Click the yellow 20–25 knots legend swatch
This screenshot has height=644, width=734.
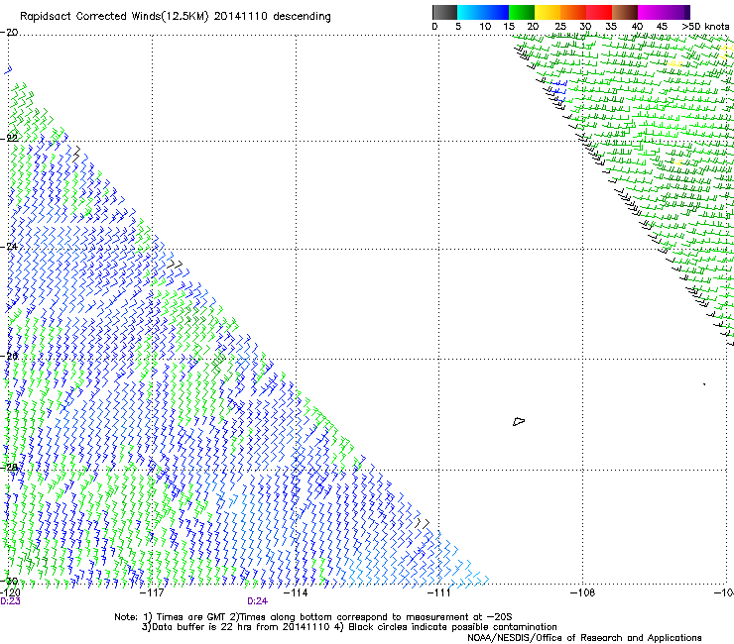[548, 12]
